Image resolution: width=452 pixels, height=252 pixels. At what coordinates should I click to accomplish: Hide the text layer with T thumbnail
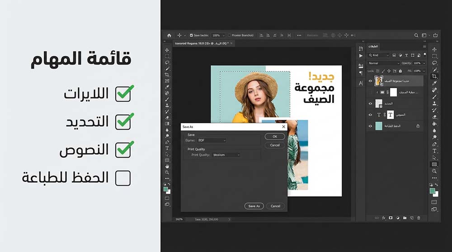point(371,115)
